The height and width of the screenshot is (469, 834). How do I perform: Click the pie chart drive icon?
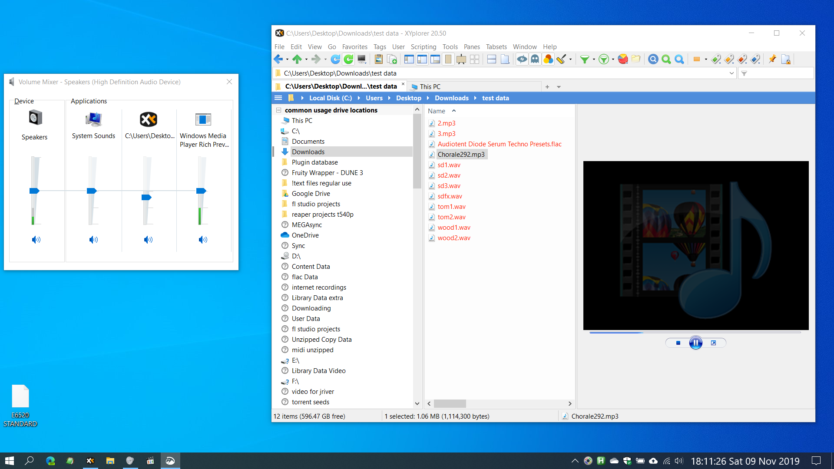pyautogui.click(x=623, y=59)
